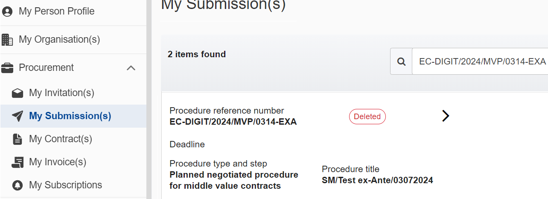Navigate to My Invoice(s)
The height and width of the screenshot is (199, 548).
point(58,162)
